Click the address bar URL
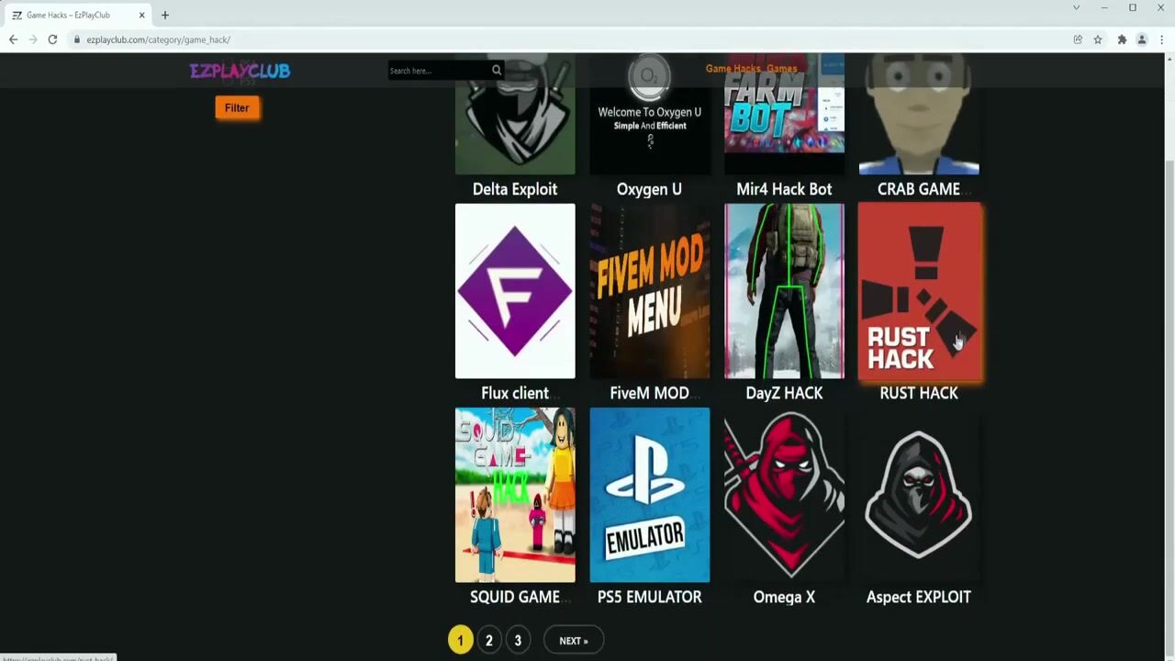The image size is (1175, 661). (x=158, y=39)
